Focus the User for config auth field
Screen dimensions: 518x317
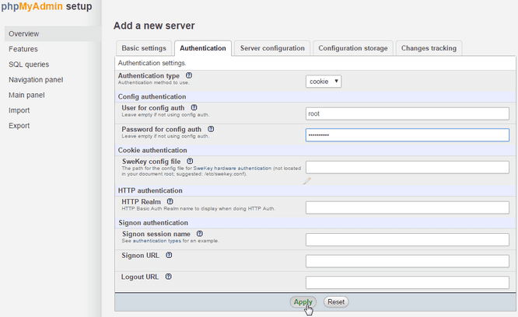407,113
